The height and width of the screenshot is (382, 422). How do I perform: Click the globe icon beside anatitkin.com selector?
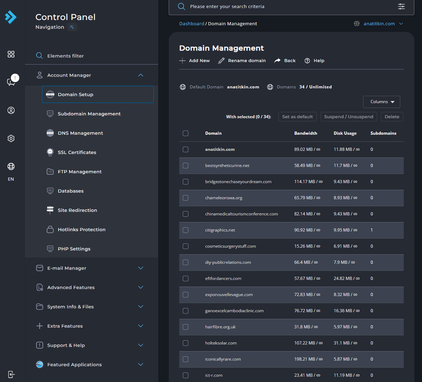(357, 24)
